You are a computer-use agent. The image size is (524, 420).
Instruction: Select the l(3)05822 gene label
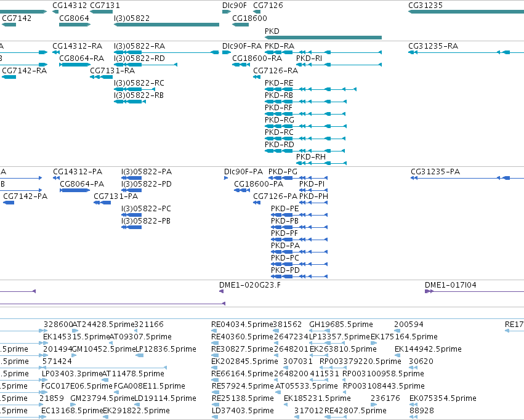pyautogui.click(x=132, y=18)
